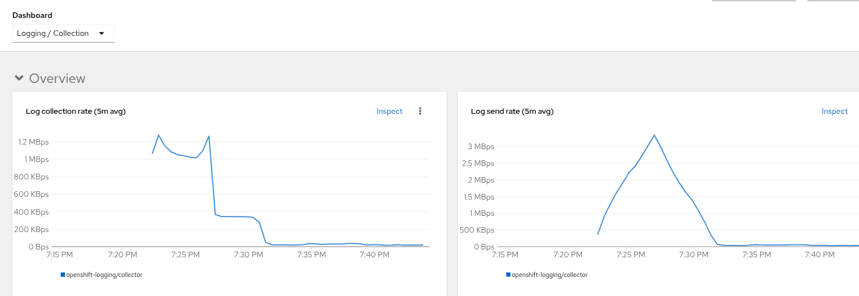Toggle openshift-logging/collector series label in send chart
Image resolution: width=859 pixels, height=296 pixels.
tap(549, 275)
